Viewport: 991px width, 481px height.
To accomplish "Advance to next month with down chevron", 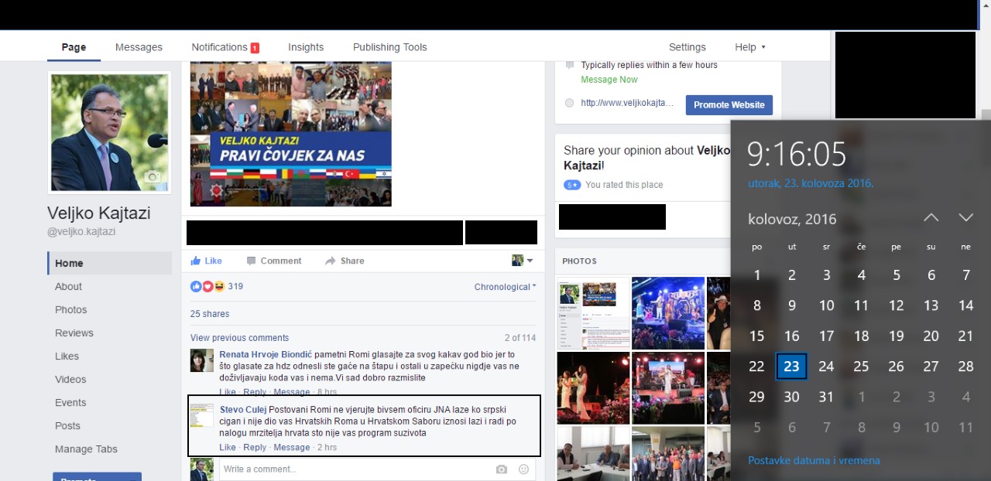I will [x=965, y=217].
